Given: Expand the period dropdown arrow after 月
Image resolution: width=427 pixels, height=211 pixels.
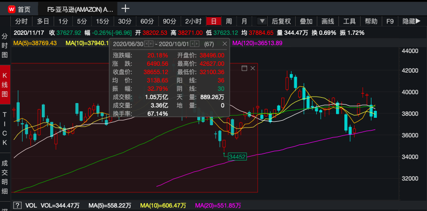Looking at the screenshot, I should click(262, 22).
